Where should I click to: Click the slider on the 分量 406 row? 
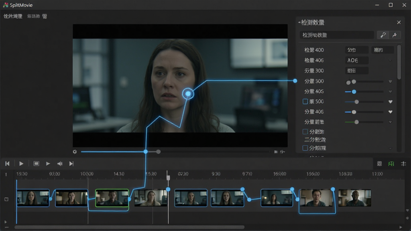(x=364, y=112)
